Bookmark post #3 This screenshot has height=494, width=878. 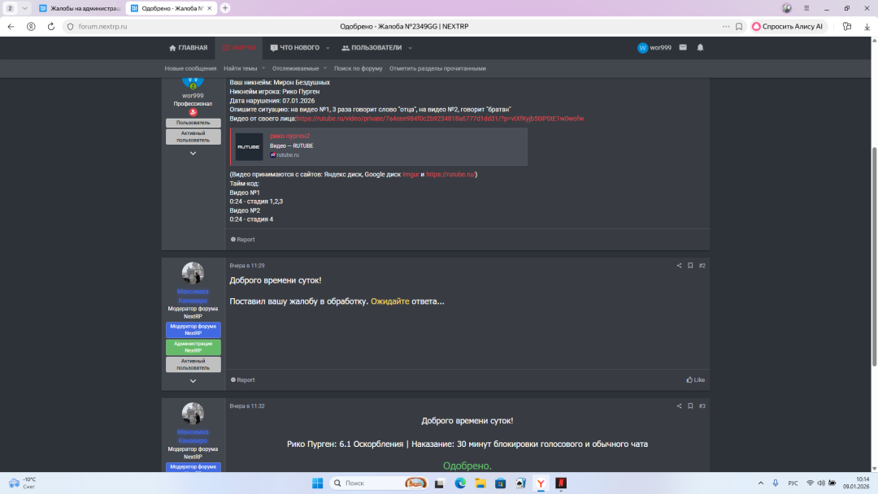690,406
